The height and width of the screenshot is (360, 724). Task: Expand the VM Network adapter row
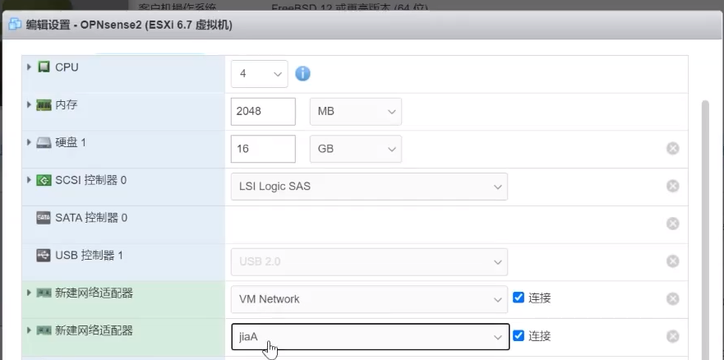click(x=29, y=293)
